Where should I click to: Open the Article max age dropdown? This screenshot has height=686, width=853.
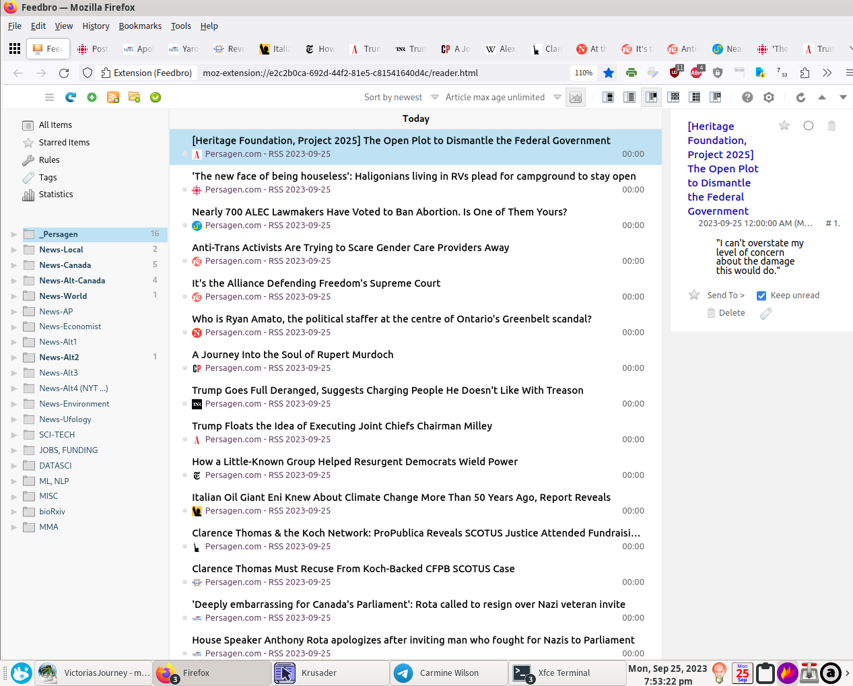502,98
